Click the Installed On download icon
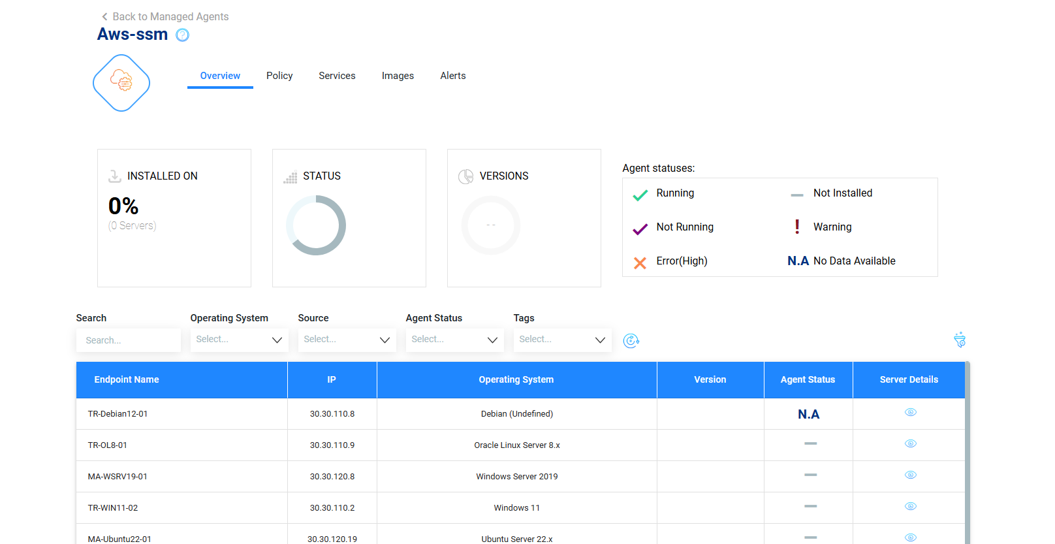 click(x=115, y=176)
